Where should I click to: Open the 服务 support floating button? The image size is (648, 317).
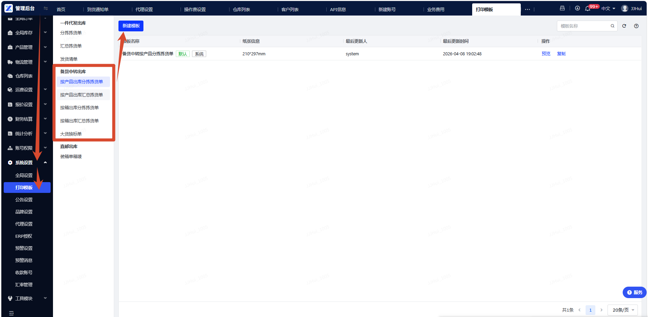pyautogui.click(x=634, y=292)
